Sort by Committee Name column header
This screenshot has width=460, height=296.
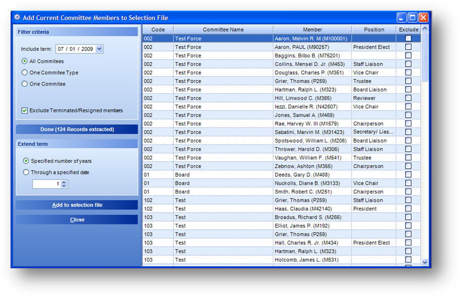pyautogui.click(x=223, y=30)
